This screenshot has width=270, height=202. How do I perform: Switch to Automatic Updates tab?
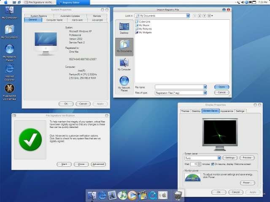click(70, 16)
